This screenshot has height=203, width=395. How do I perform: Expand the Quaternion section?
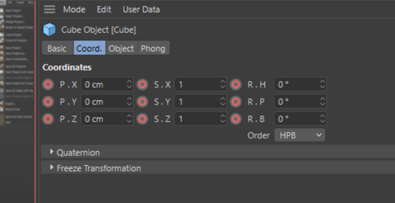52,152
